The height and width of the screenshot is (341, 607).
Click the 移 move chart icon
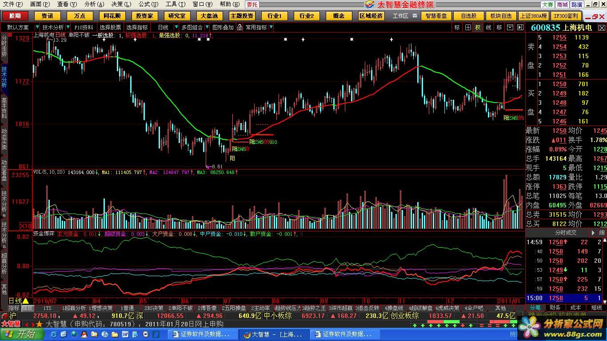(x=499, y=27)
